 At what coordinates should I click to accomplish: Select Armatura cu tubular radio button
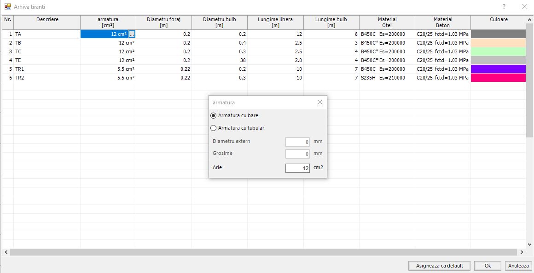[x=213, y=128]
